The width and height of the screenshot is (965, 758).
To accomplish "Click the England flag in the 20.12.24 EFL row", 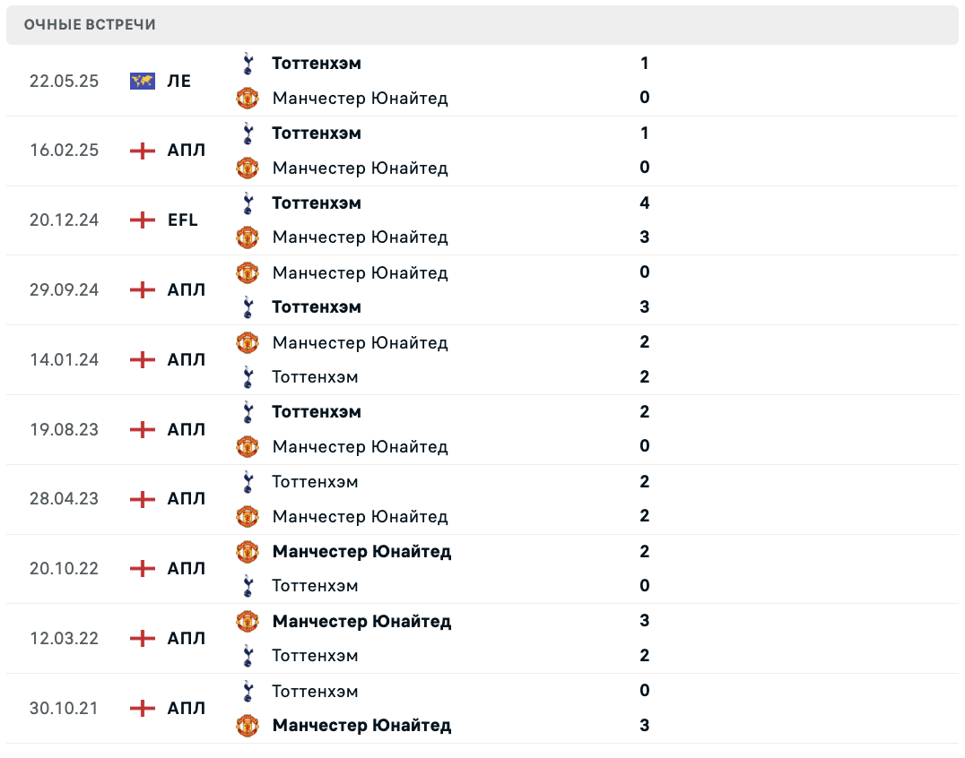I will click(x=142, y=220).
